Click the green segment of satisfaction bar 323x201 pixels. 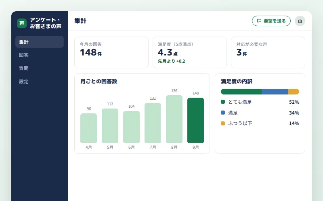(241, 92)
